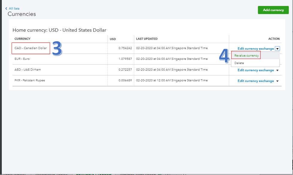The height and width of the screenshot is (175, 293).
Task: Select the PKR - Pakistani Rupee row
Action: 29,80
